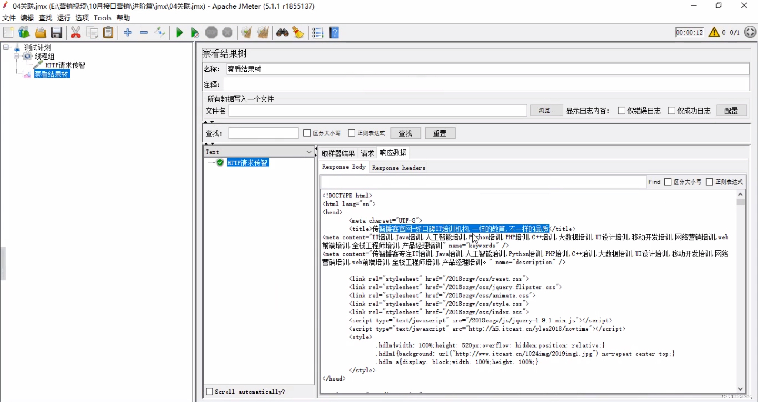The image size is (758, 402).
Task: Open the Text renderer dropdown
Action: coord(259,152)
